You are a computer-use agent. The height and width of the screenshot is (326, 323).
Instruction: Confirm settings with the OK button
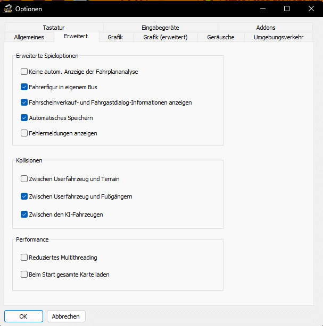(23, 316)
